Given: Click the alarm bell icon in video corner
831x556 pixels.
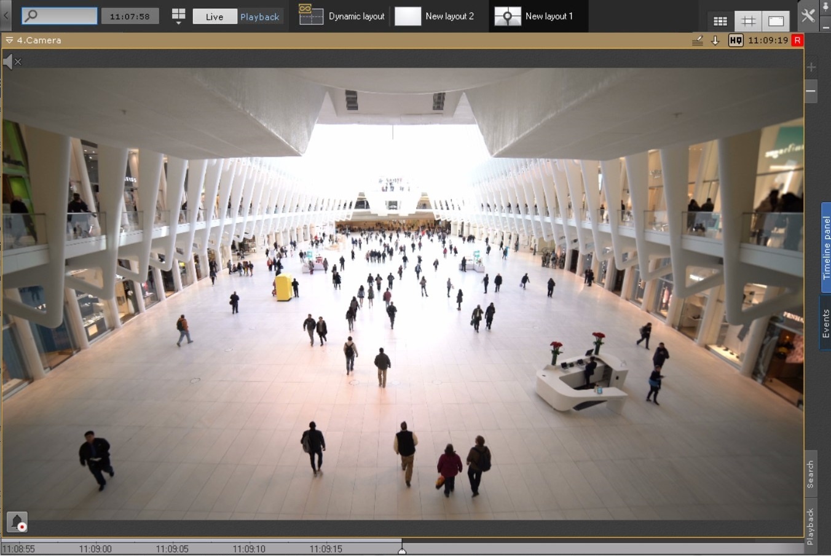Looking at the screenshot, I should [17, 522].
